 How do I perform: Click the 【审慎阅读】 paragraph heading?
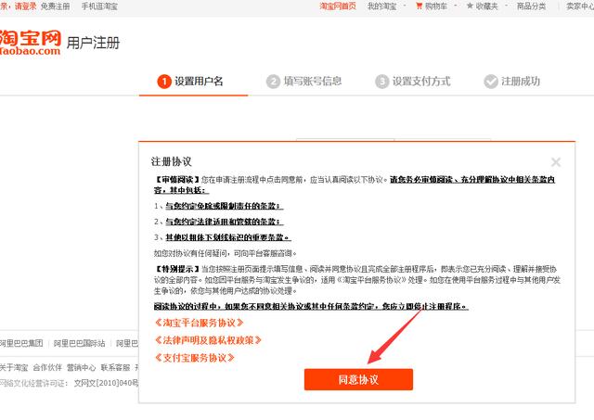tap(176, 180)
